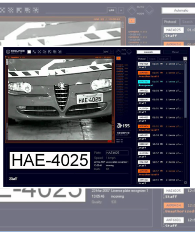Click the small button next to LPR
This screenshot has width=195, height=234.
112,52
